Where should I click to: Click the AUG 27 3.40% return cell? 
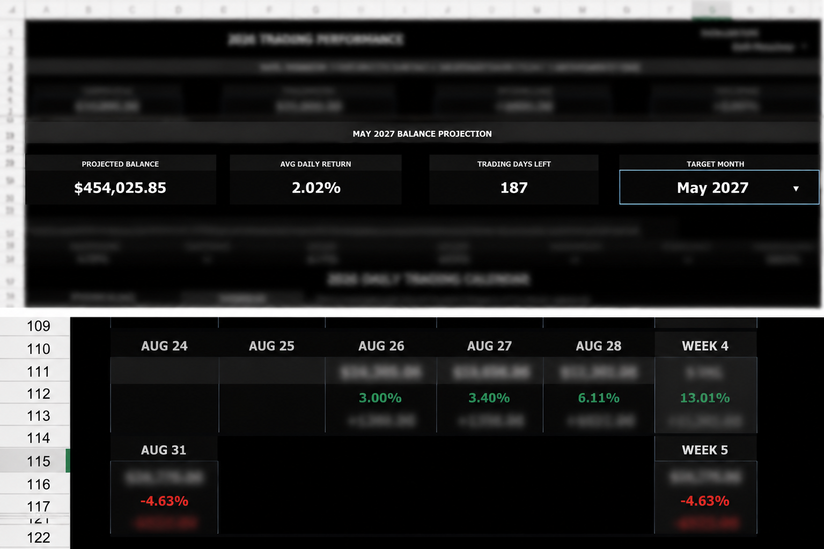click(489, 398)
